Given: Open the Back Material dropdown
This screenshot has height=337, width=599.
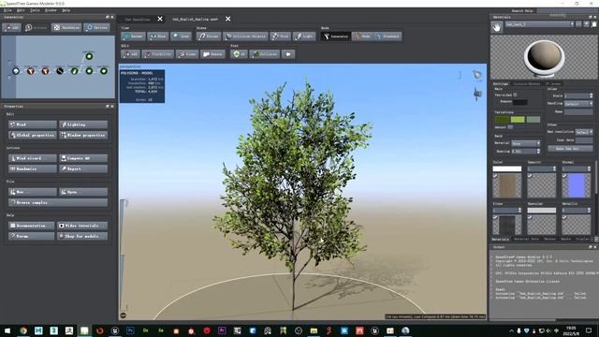Looking at the screenshot, I should [526, 143].
